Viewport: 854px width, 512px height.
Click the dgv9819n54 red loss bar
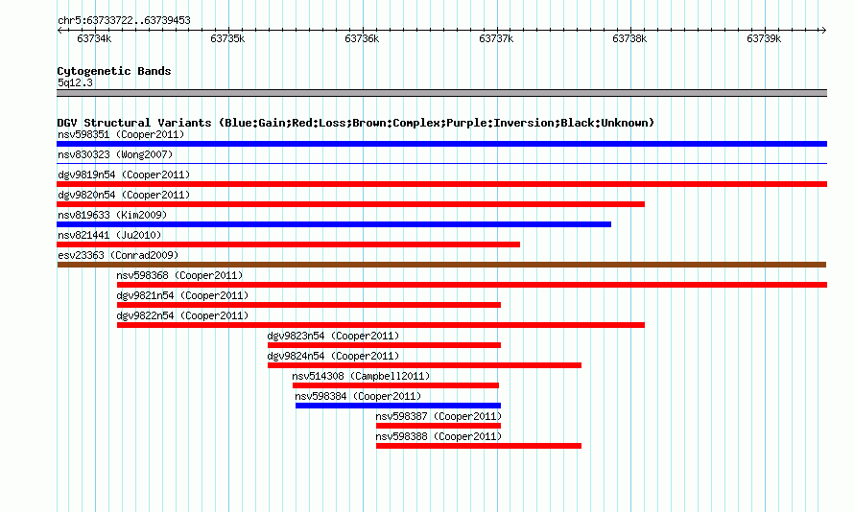click(x=441, y=184)
